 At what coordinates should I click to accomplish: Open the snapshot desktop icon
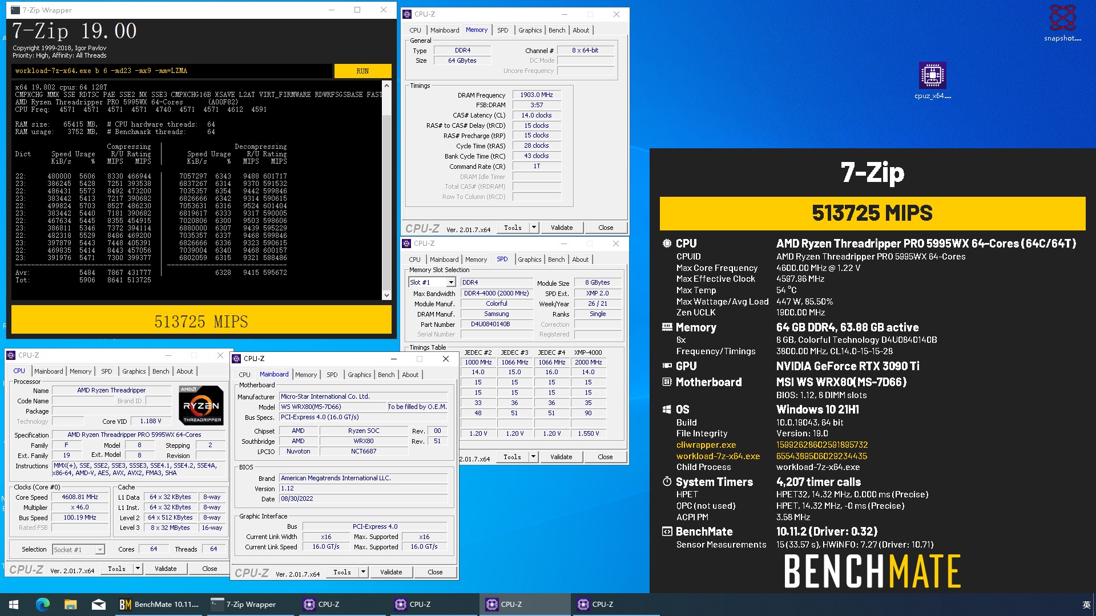click(1062, 23)
